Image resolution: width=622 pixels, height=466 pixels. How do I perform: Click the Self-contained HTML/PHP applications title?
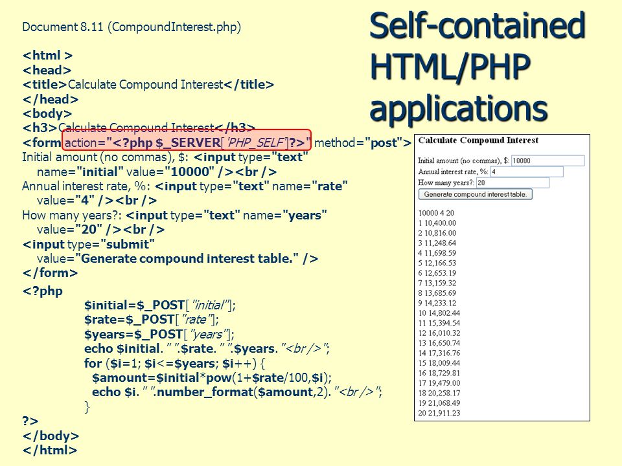pyautogui.click(x=478, y=66)
